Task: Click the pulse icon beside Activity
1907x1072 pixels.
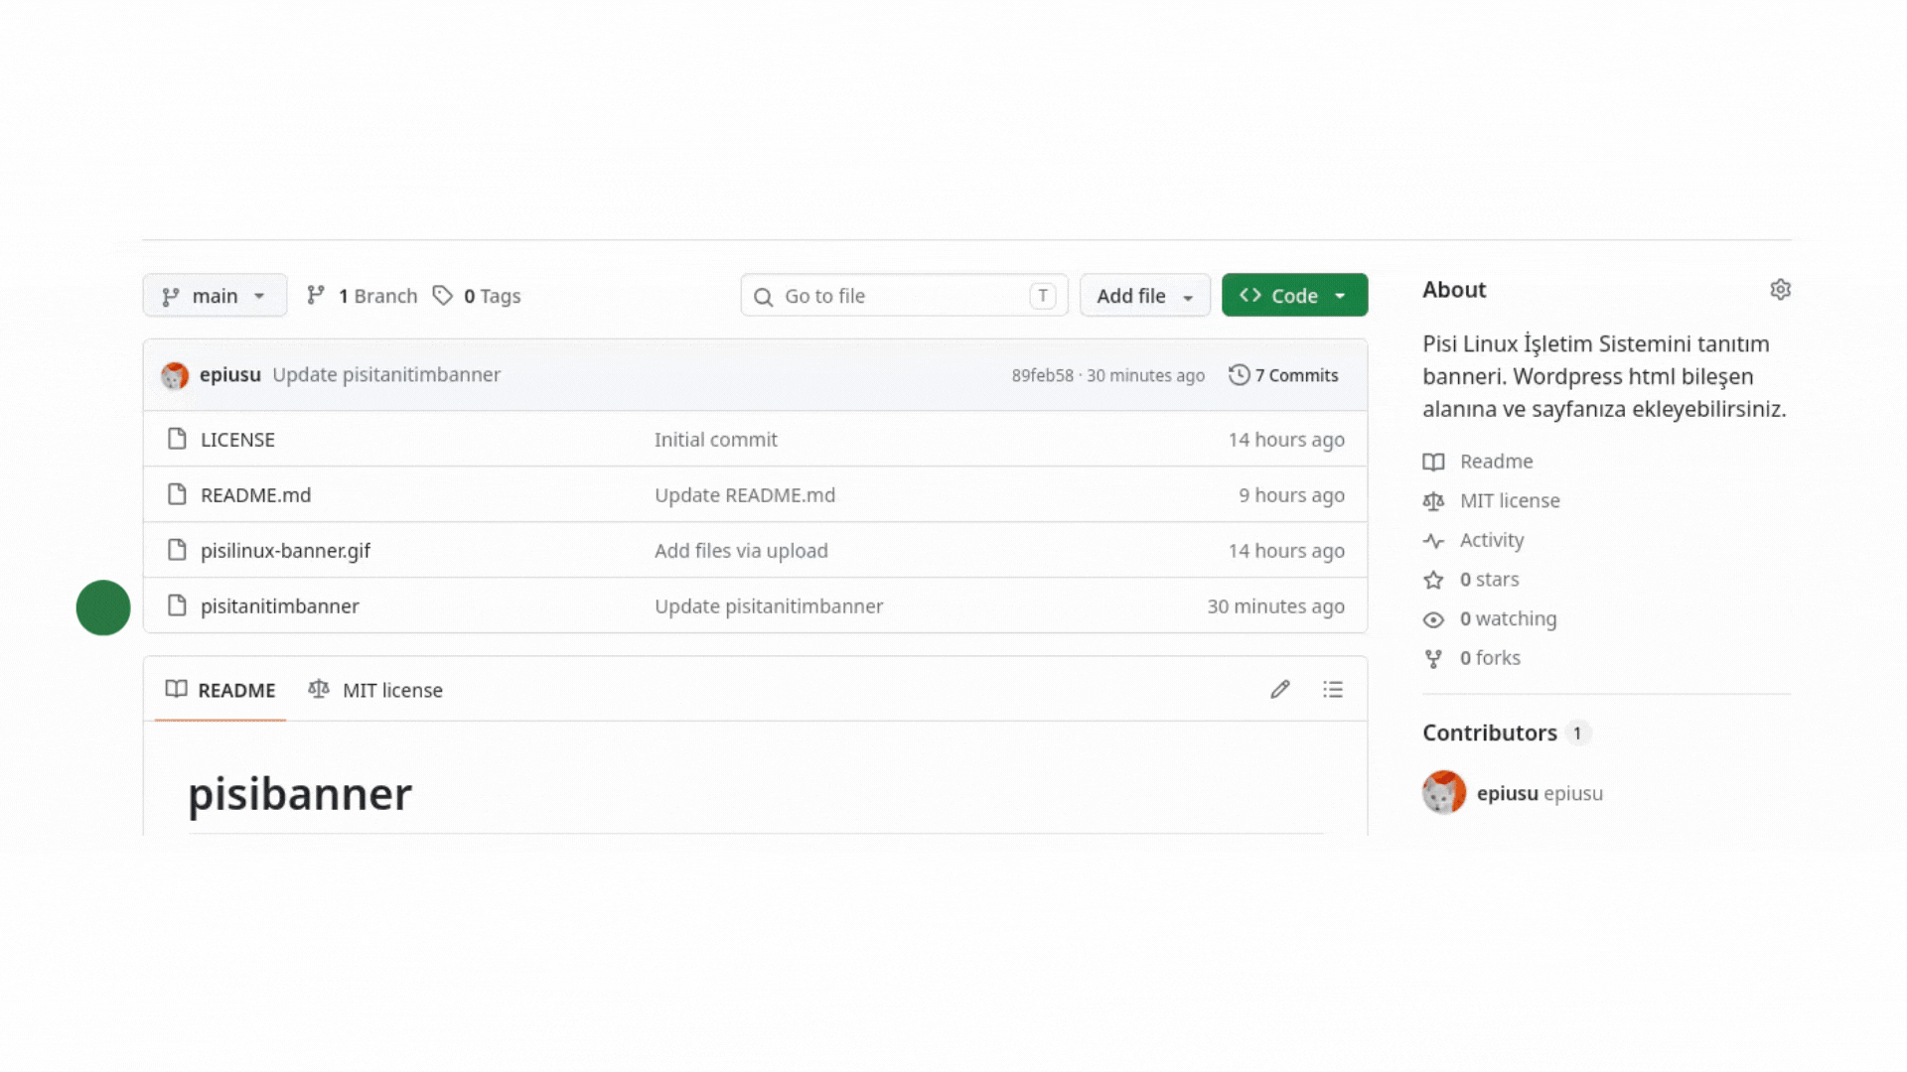Action: coord(1433,541)
